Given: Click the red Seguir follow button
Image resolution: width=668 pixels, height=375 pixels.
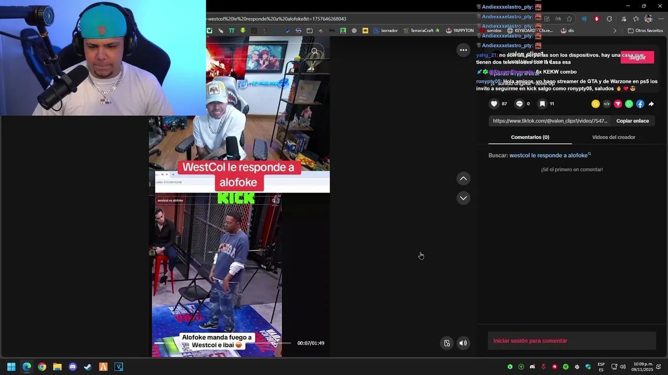Looking at the screenshot, I should [637, 57].
